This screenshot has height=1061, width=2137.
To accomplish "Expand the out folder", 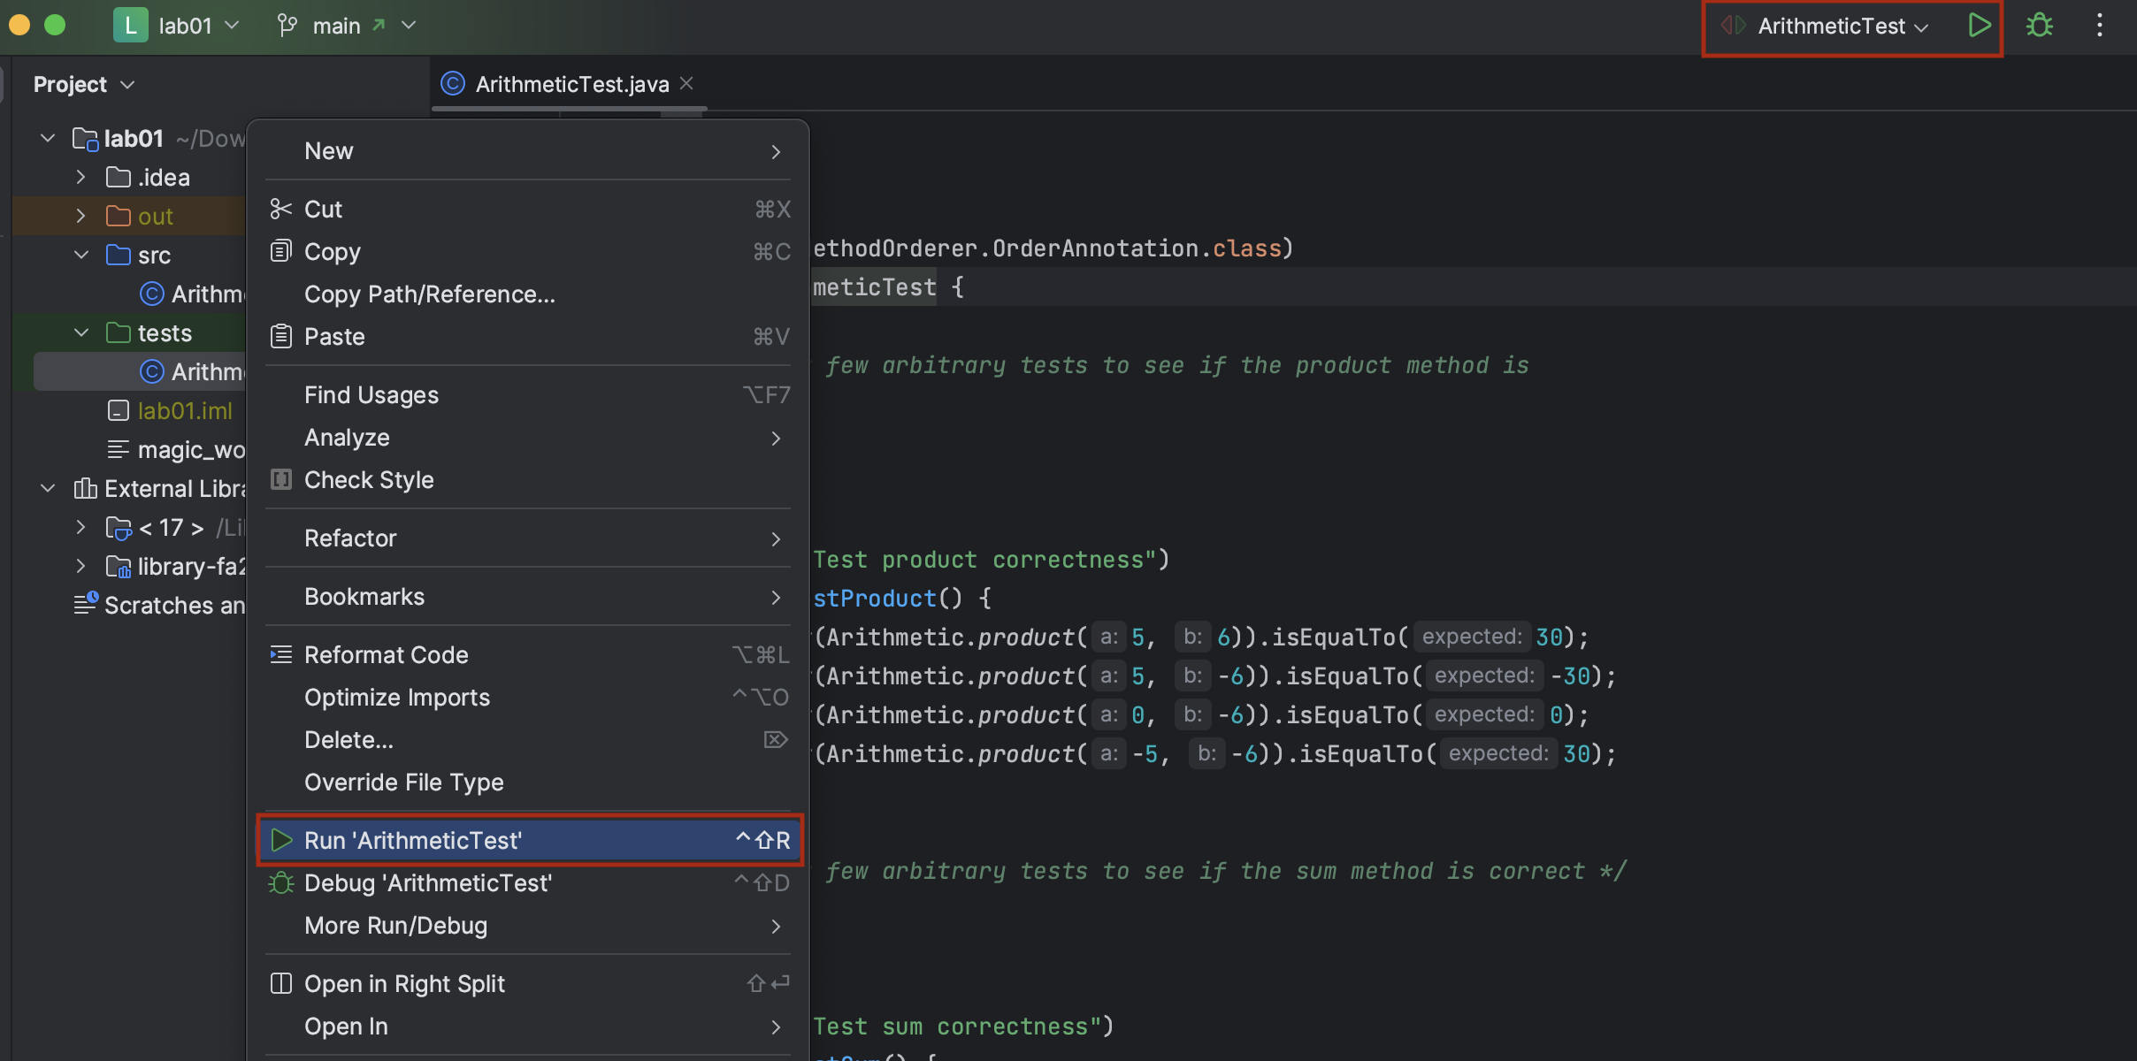I will click(x=80, y=217).
